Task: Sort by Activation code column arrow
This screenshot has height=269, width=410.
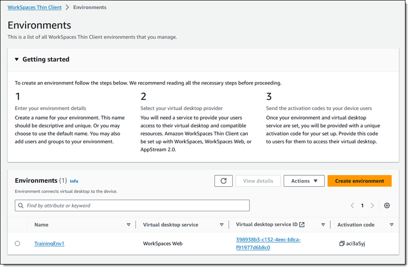Action: tap(391, 225)
